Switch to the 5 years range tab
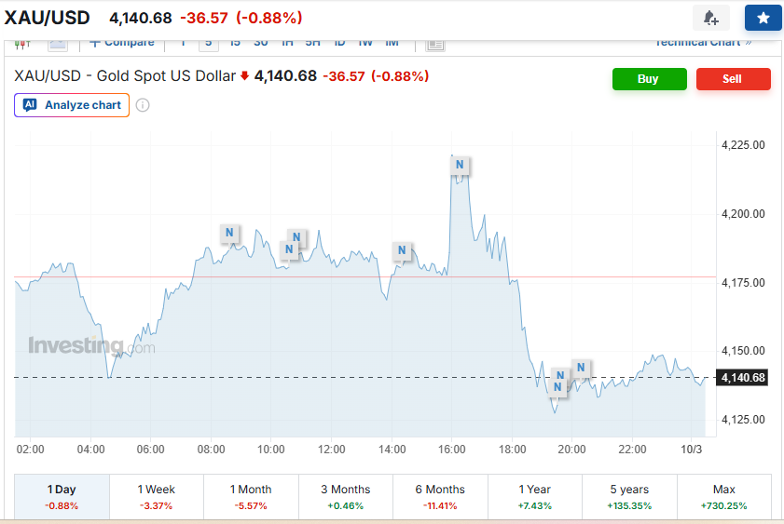 point(629,497)
